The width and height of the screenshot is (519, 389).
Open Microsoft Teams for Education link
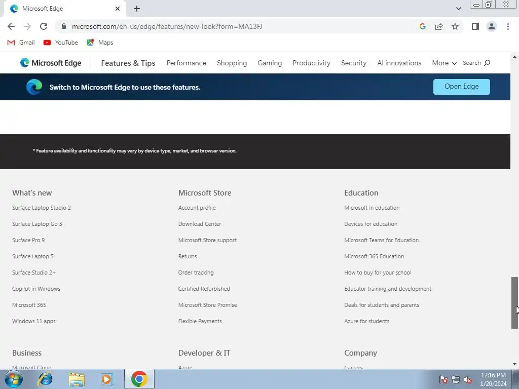[381, 240]
